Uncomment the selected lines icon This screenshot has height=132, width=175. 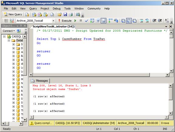coord(147,21)
